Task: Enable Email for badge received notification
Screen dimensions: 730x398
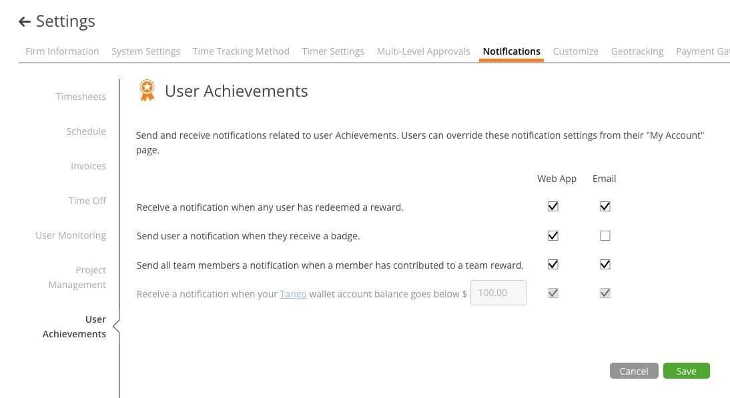Action: (x=605, y=236)
